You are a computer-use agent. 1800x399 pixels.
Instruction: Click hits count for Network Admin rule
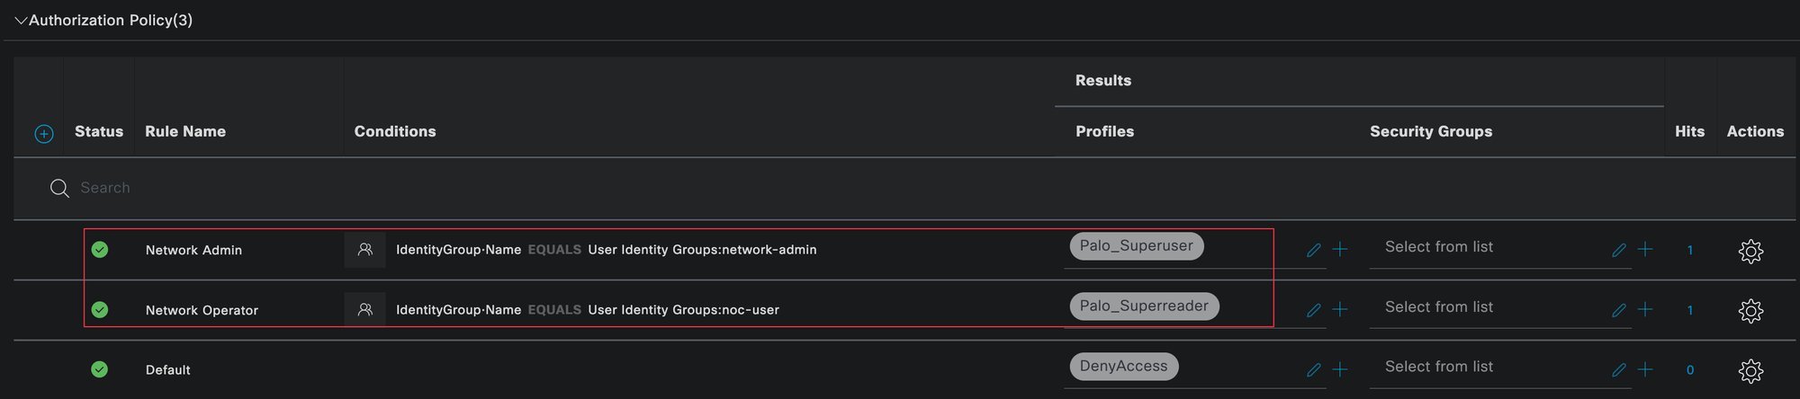pos(1690,250)
